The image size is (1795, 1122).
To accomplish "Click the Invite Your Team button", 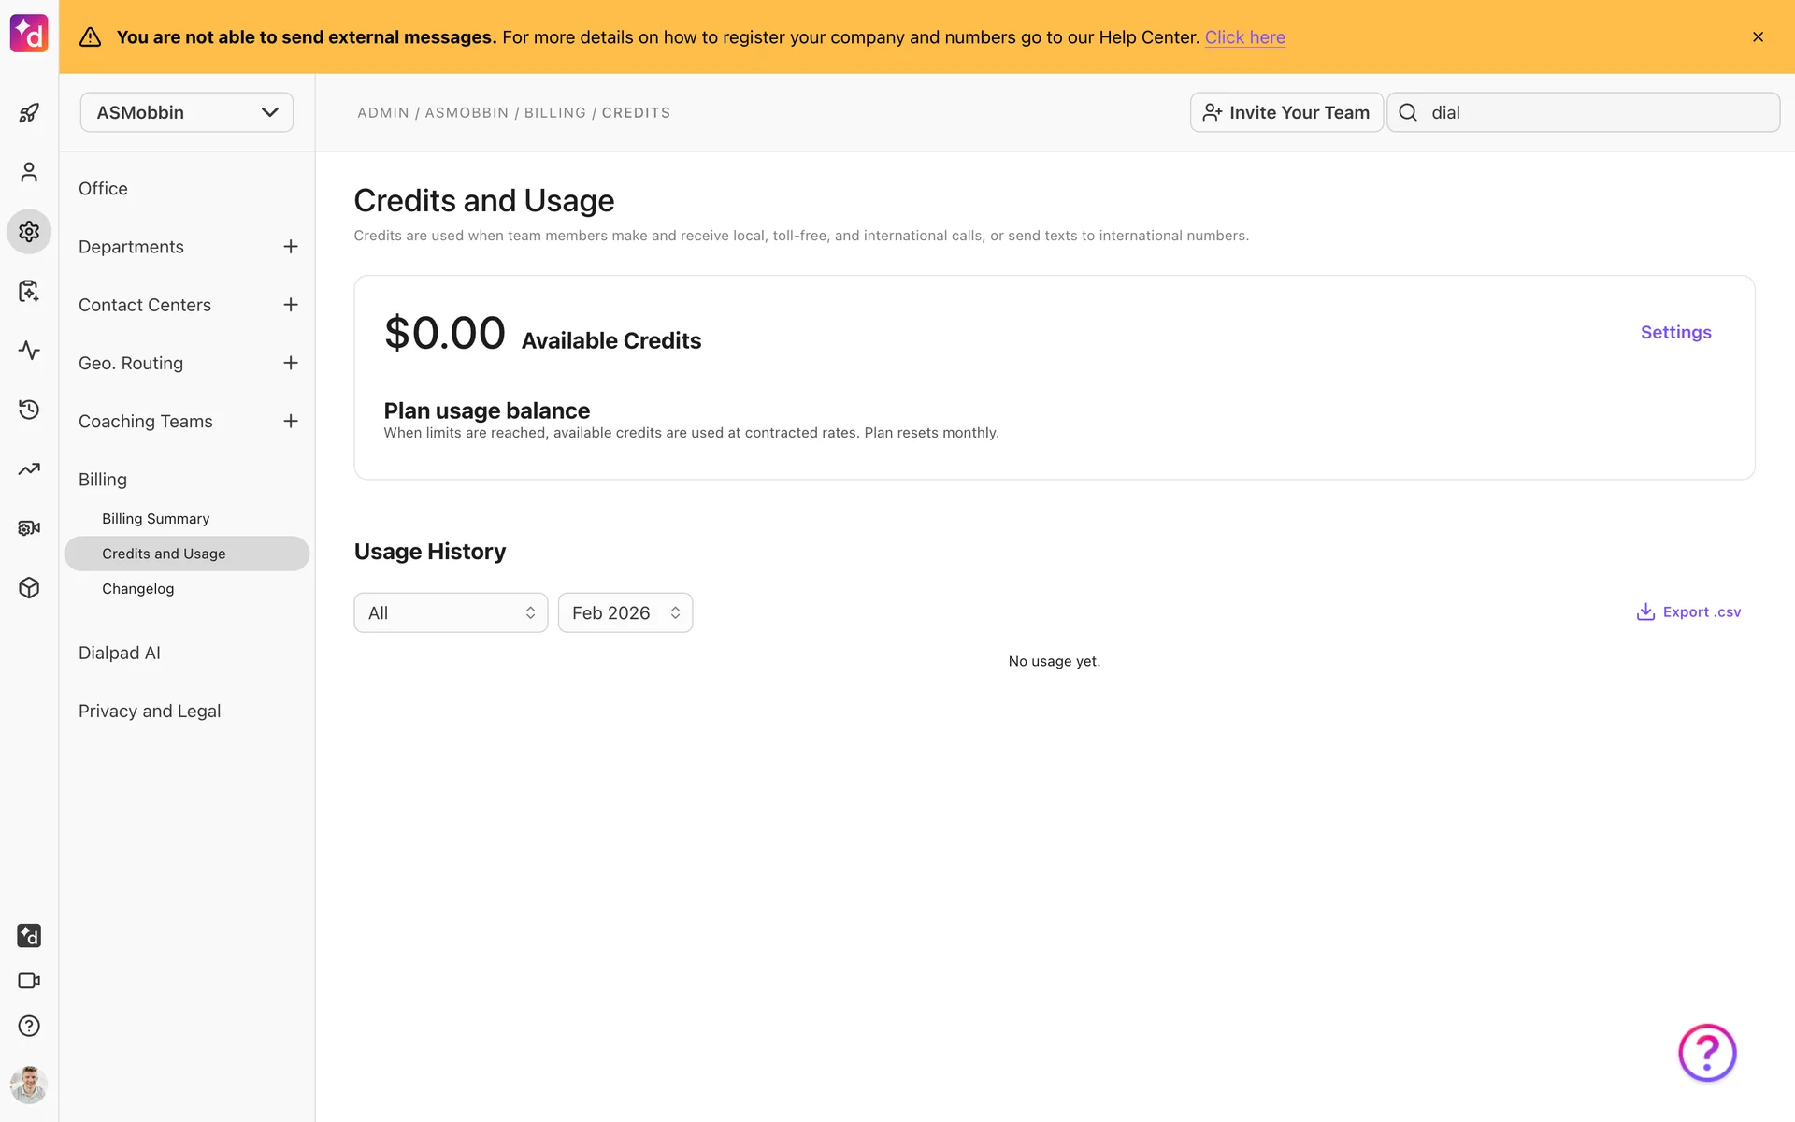I will point(1285,112).
